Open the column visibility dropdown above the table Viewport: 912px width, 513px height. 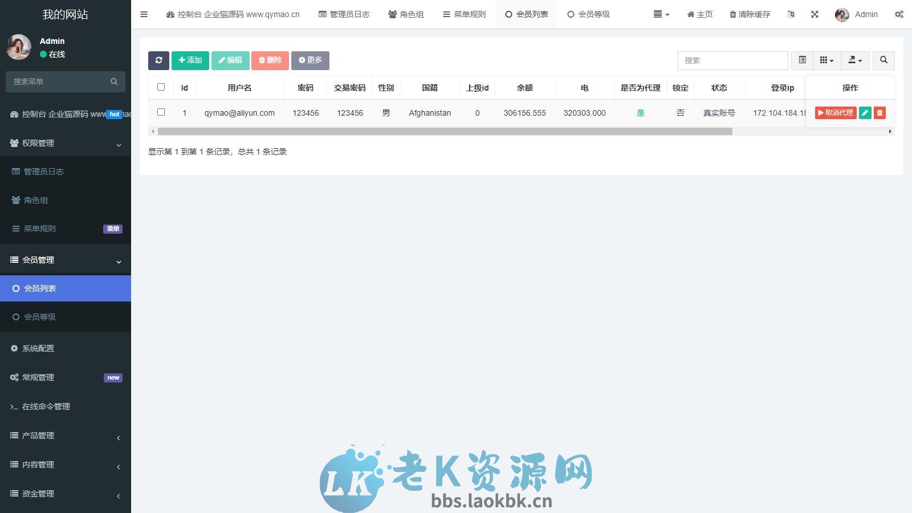[826, 60]
